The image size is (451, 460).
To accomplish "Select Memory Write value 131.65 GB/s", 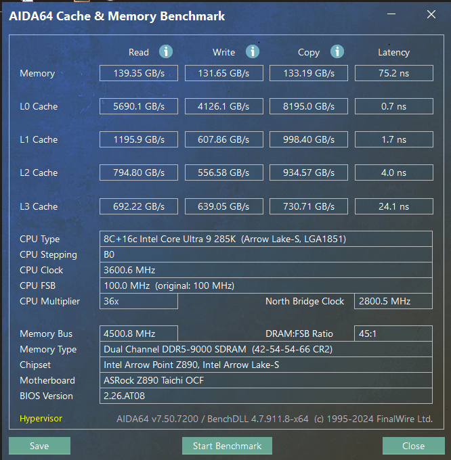I will click(x=223, y=73).
